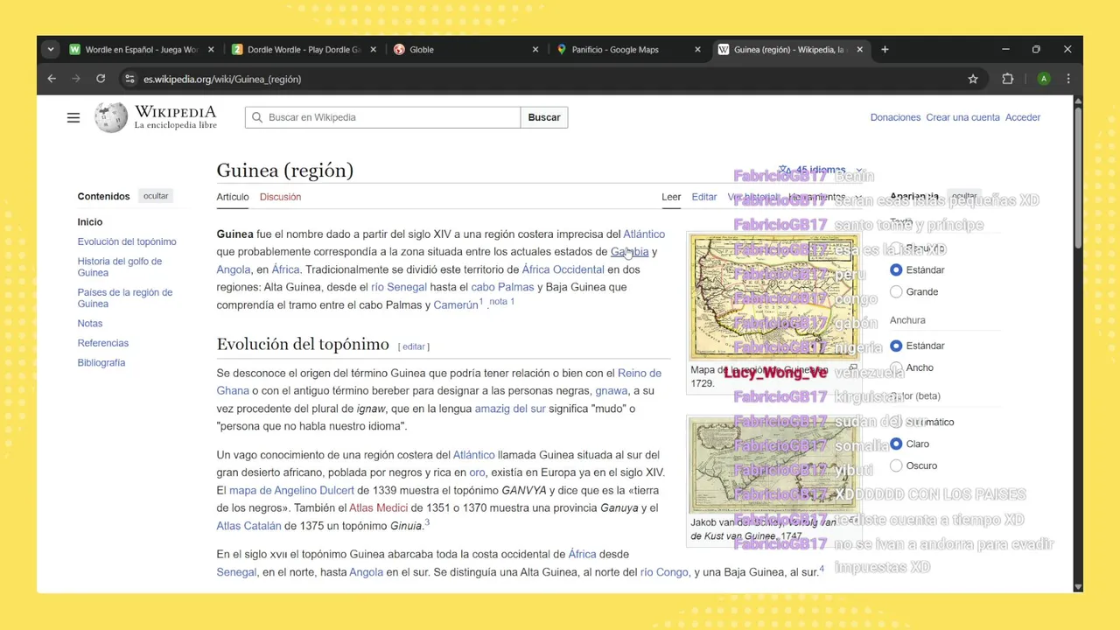Click the Wikipedia globe logo

coord(111,117)
